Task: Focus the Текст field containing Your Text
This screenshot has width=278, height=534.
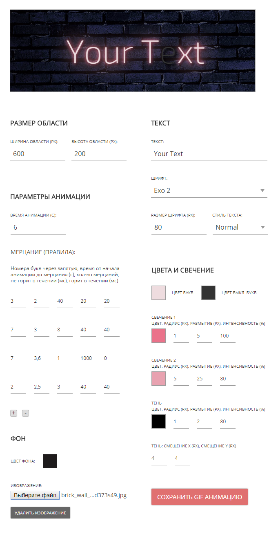Action: pos(209,154)
